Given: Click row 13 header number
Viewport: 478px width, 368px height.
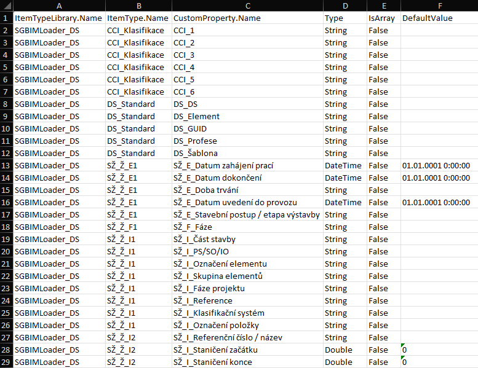Looking at the screenshot, I should point(6,165).
